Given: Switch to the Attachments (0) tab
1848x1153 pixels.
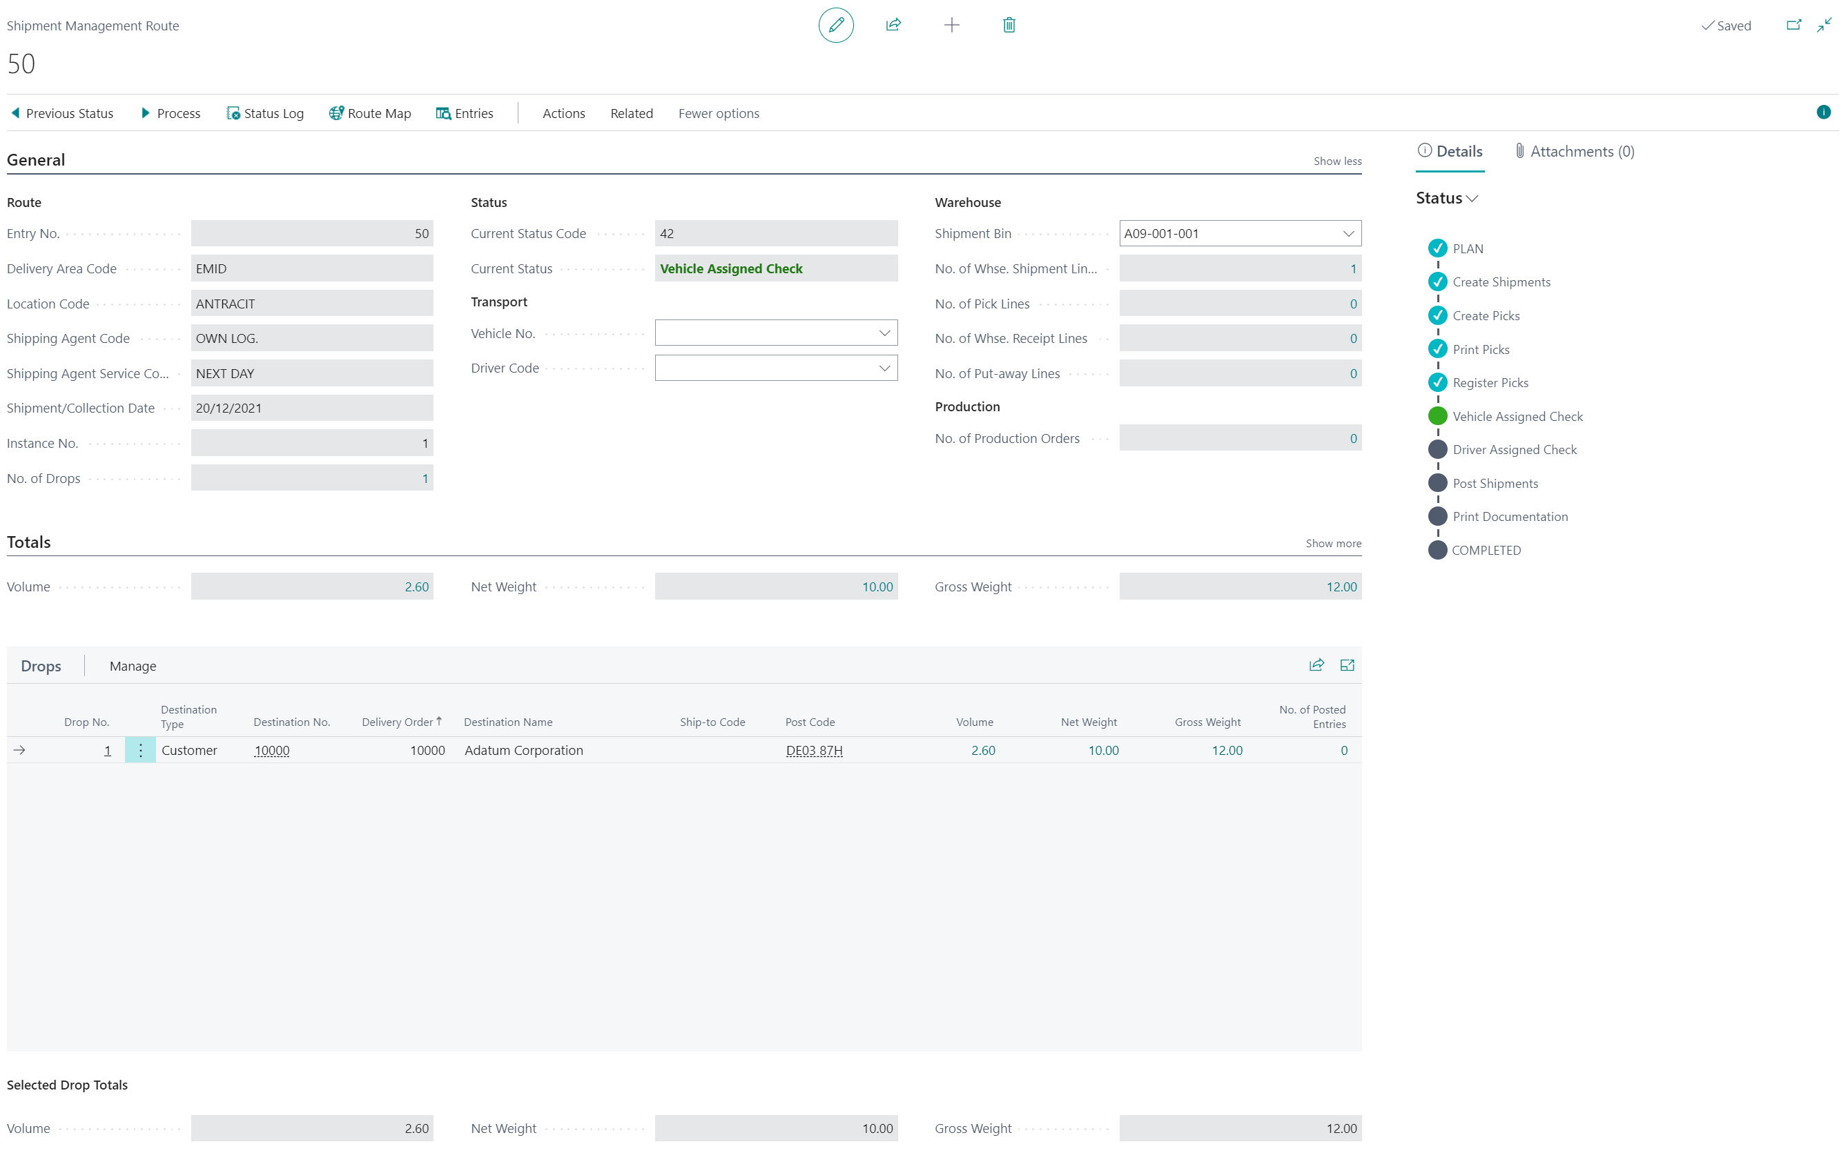Looking at the screenshot, I should (x=1574, y=152).
